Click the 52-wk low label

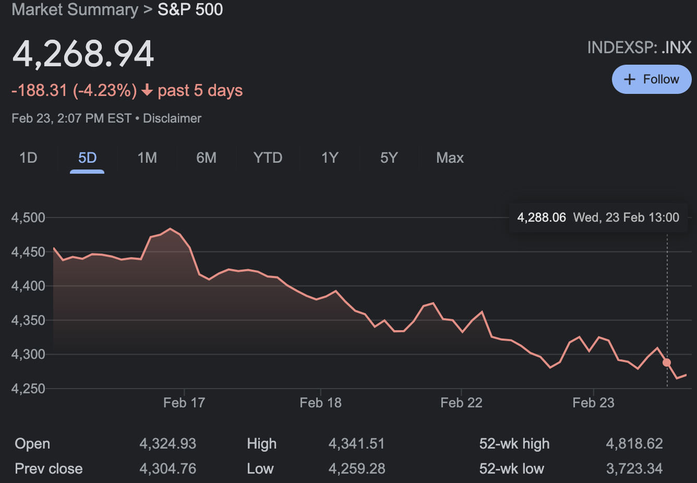[x=512, y=468]
